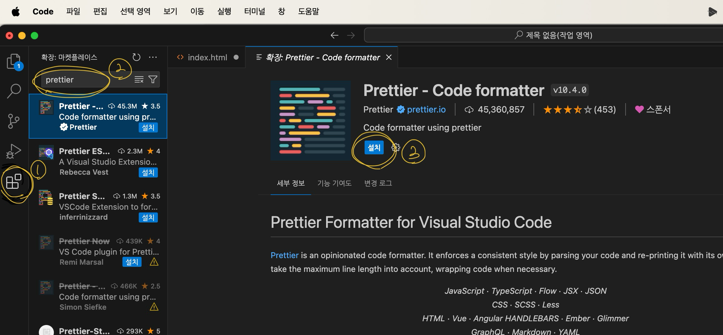Image resolution: width=723 pixels, height=335 pixels.
Task: Open the 선택 영역 menu
Action: [135, 12]
